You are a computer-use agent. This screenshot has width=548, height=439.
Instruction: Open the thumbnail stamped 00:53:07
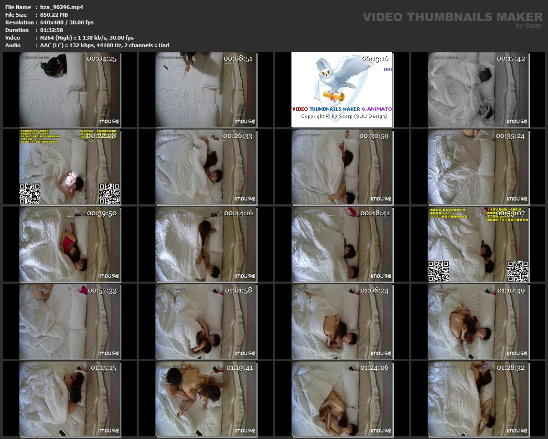click(478, 244)
